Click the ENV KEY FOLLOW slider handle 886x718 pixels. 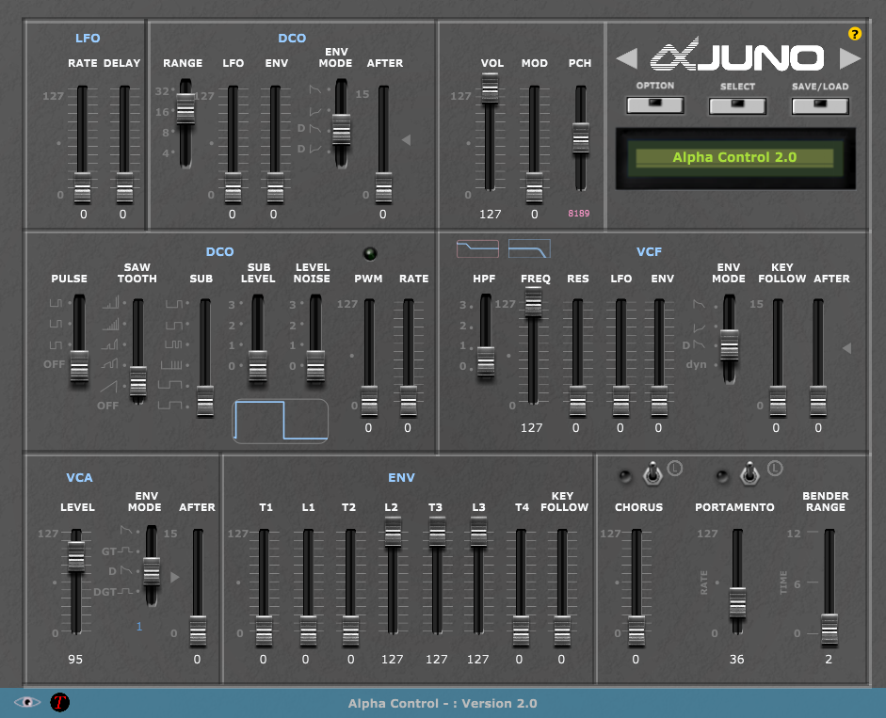coord(562,631)
